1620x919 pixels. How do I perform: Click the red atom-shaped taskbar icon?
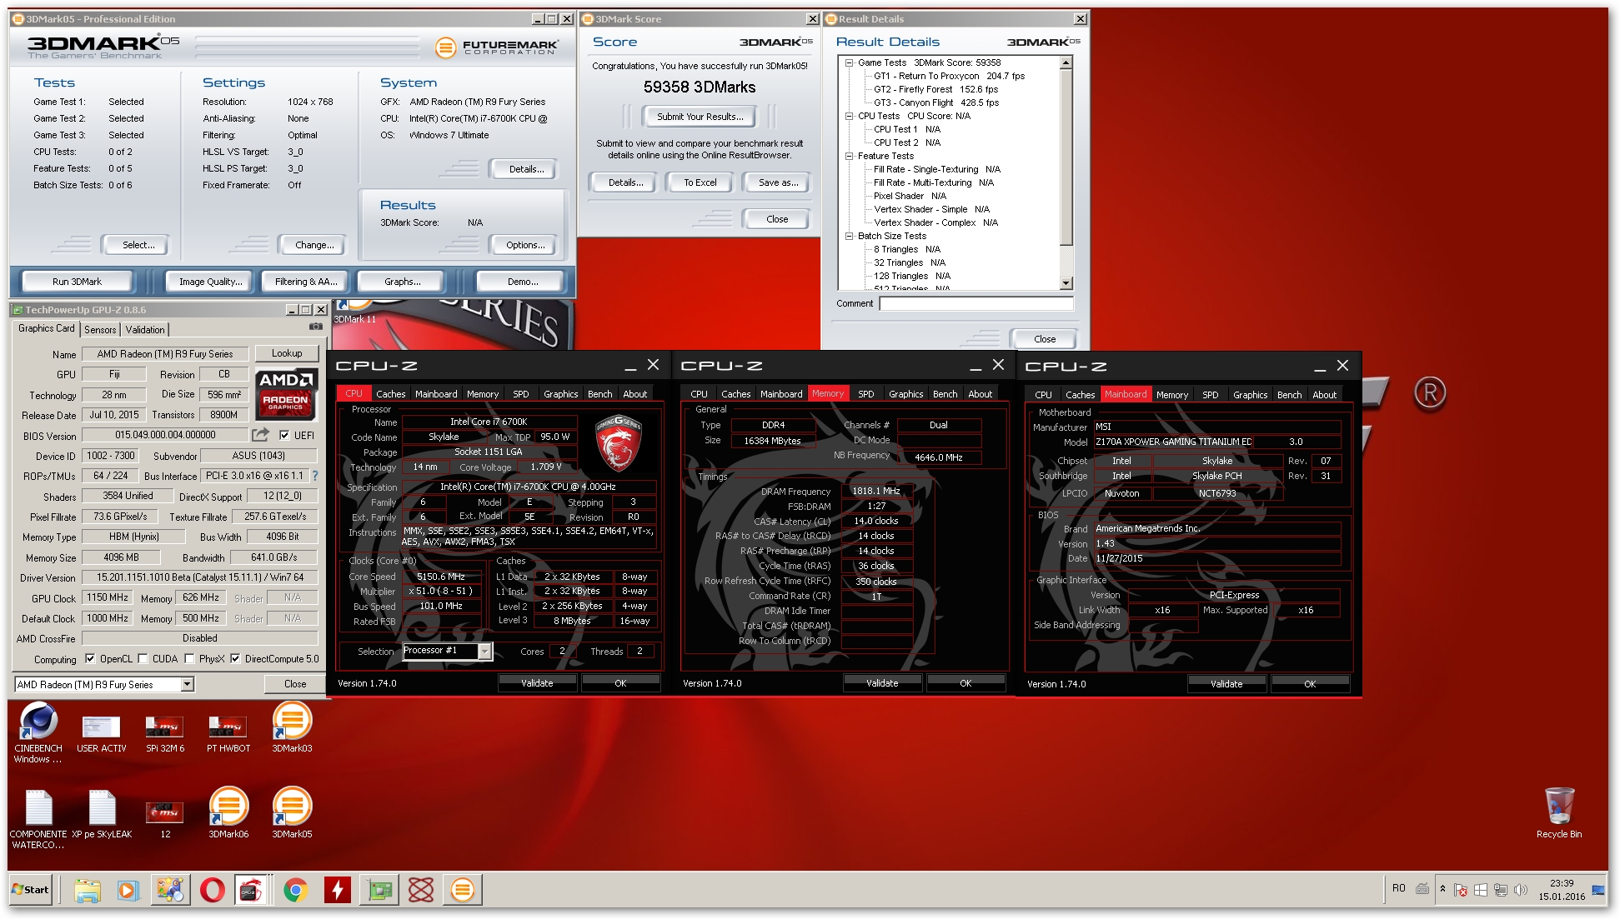(x=421, y=890)
